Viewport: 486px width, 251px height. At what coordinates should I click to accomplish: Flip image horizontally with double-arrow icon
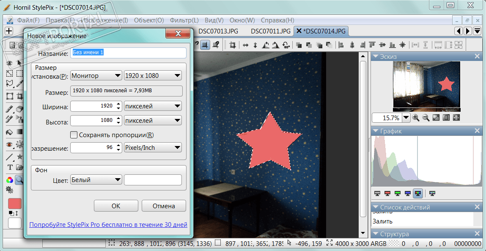[245, 45]
